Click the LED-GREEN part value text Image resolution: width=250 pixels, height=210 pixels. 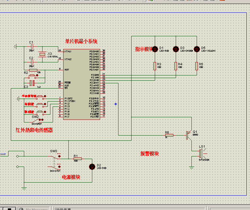point(187,51)
